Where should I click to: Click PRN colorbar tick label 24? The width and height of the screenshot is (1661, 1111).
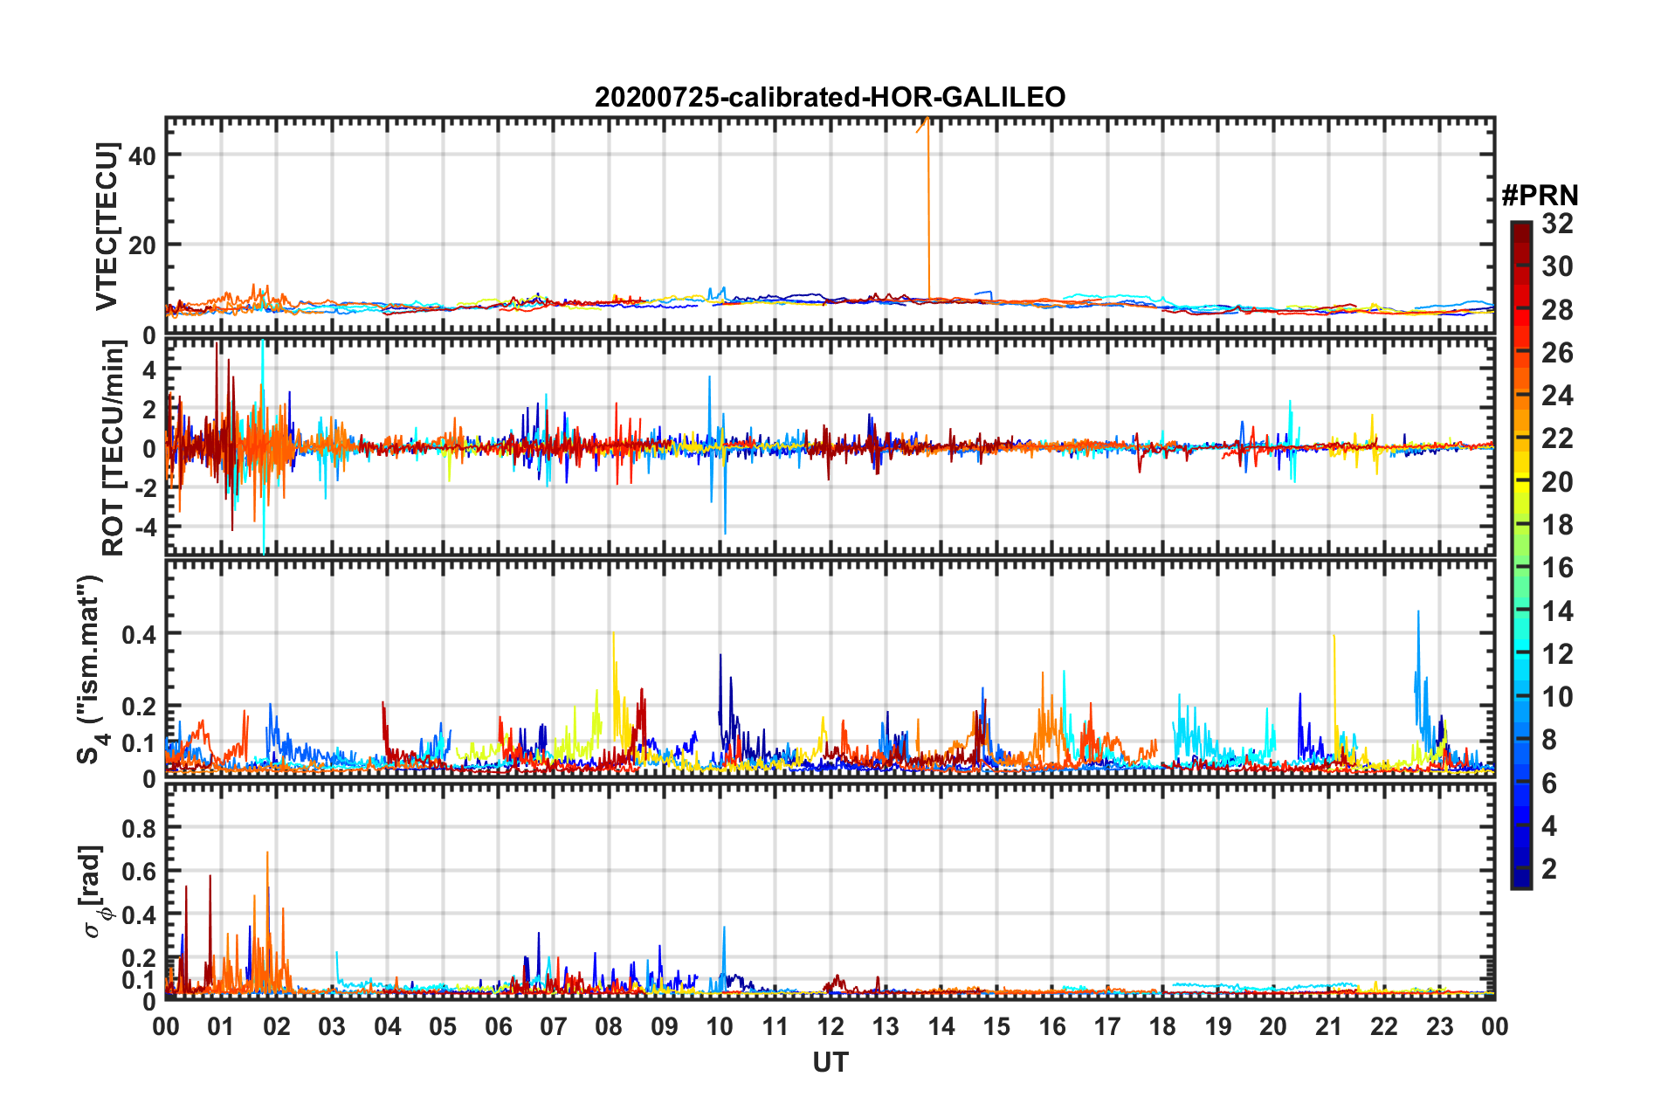[1557, 396]
